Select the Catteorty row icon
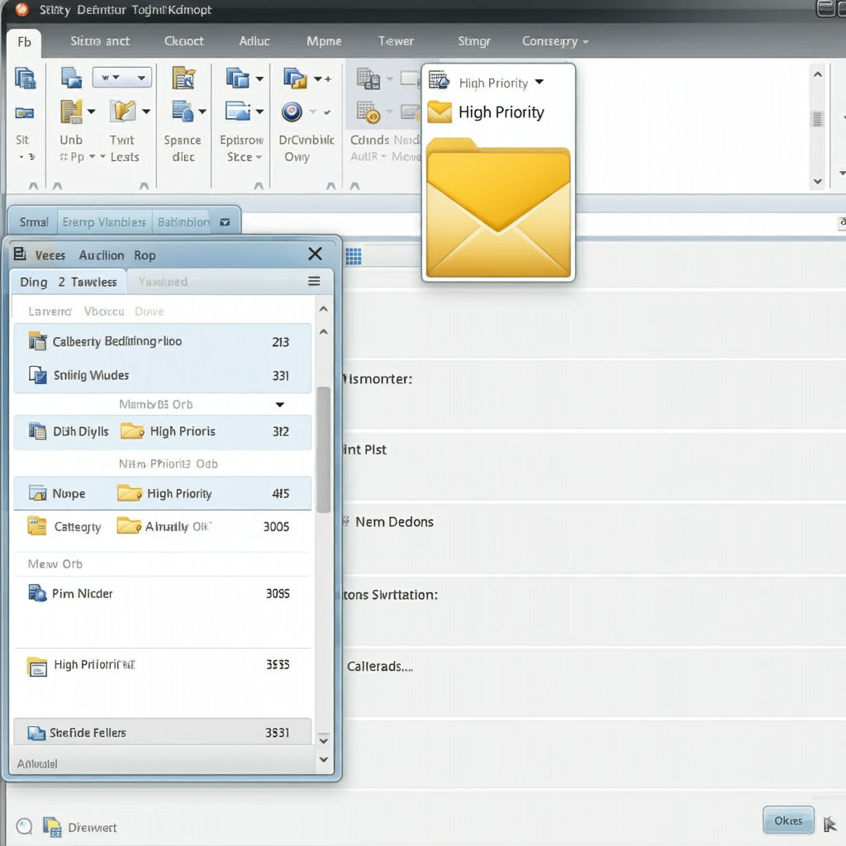 coord(36,526)
